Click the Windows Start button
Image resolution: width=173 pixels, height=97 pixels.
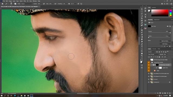pos(2,96)
